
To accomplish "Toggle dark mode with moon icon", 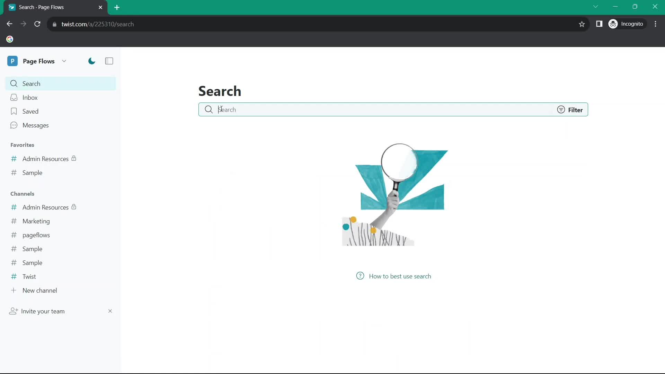I will coord(91,61).
